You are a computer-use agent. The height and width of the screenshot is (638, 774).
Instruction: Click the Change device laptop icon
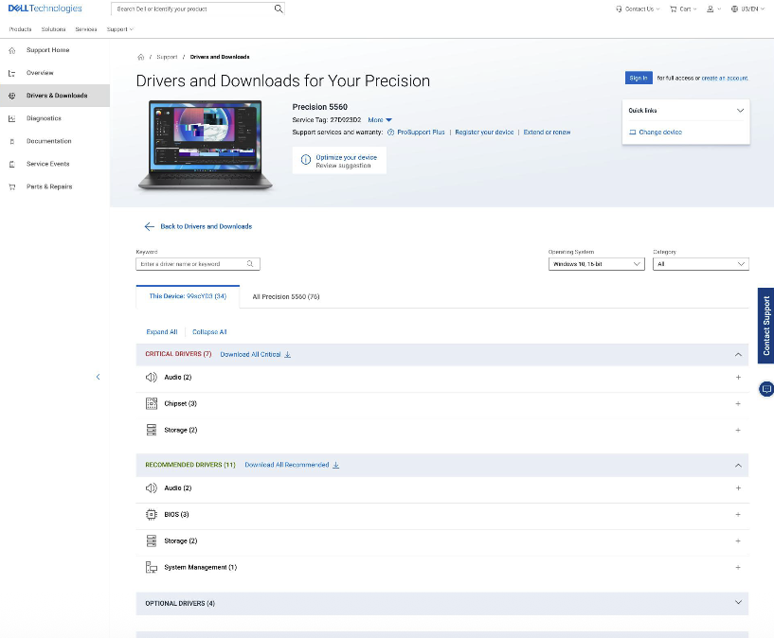pyautogui.click(x=632, y=133)
